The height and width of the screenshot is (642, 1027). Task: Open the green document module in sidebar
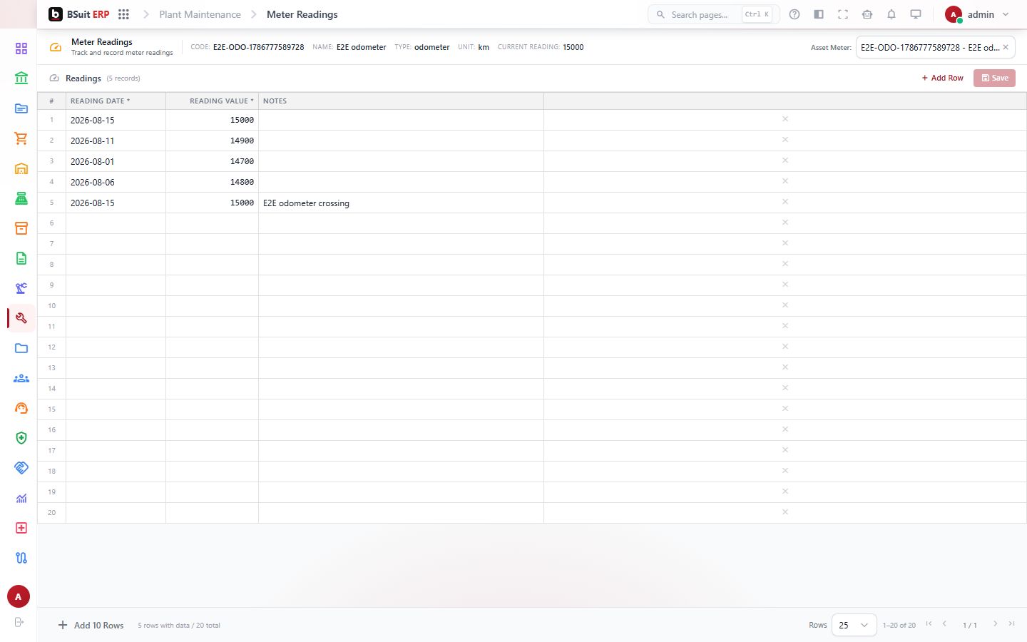pos(21,258)
